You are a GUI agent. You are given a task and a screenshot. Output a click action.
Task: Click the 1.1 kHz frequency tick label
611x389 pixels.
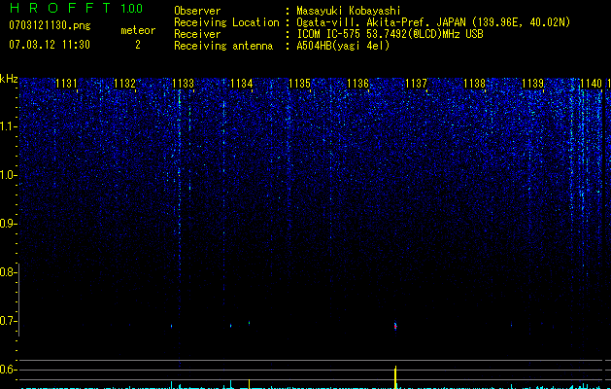tap(9, 126)
